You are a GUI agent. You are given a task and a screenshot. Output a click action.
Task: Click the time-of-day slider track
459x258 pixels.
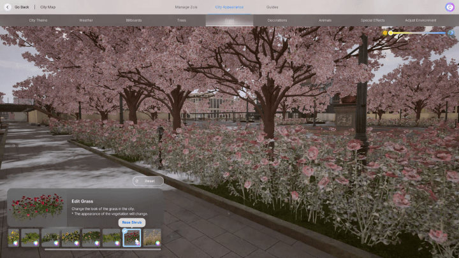418,32
